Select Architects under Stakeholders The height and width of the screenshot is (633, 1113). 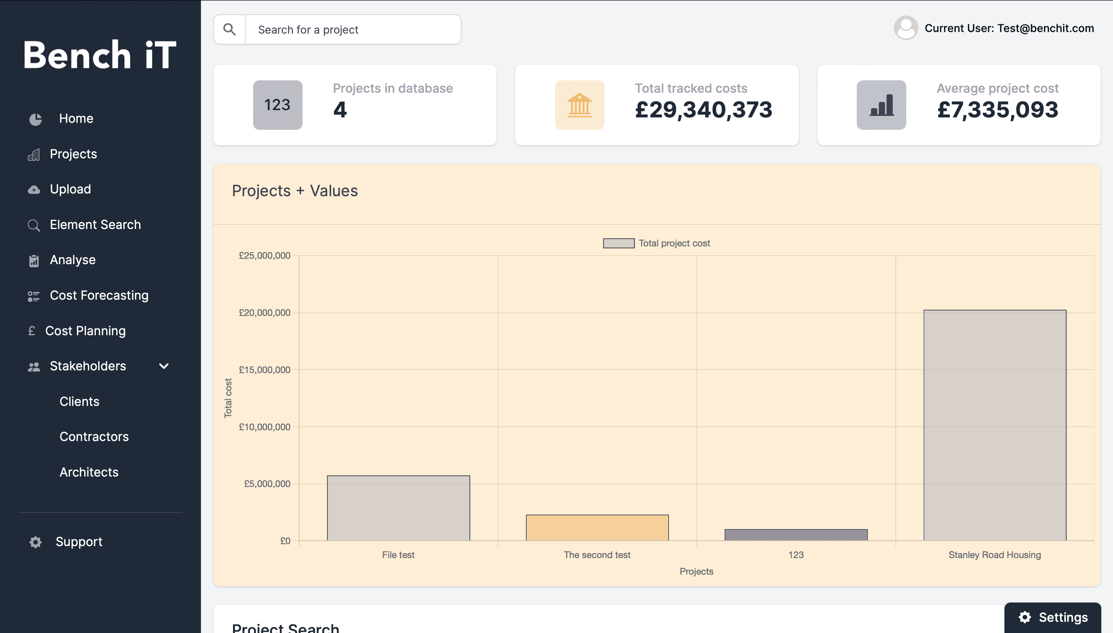(x=89, y=472)
